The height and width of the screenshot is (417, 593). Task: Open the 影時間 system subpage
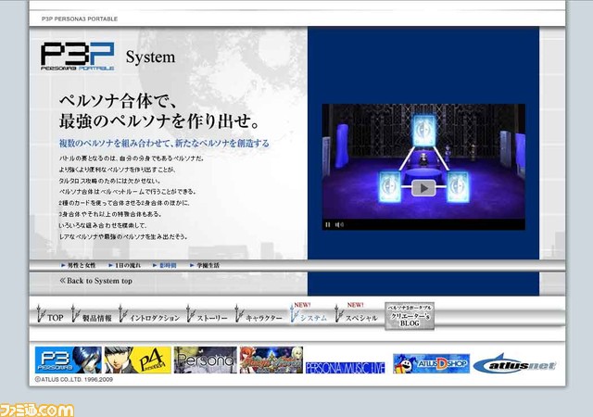coord(165,265)
